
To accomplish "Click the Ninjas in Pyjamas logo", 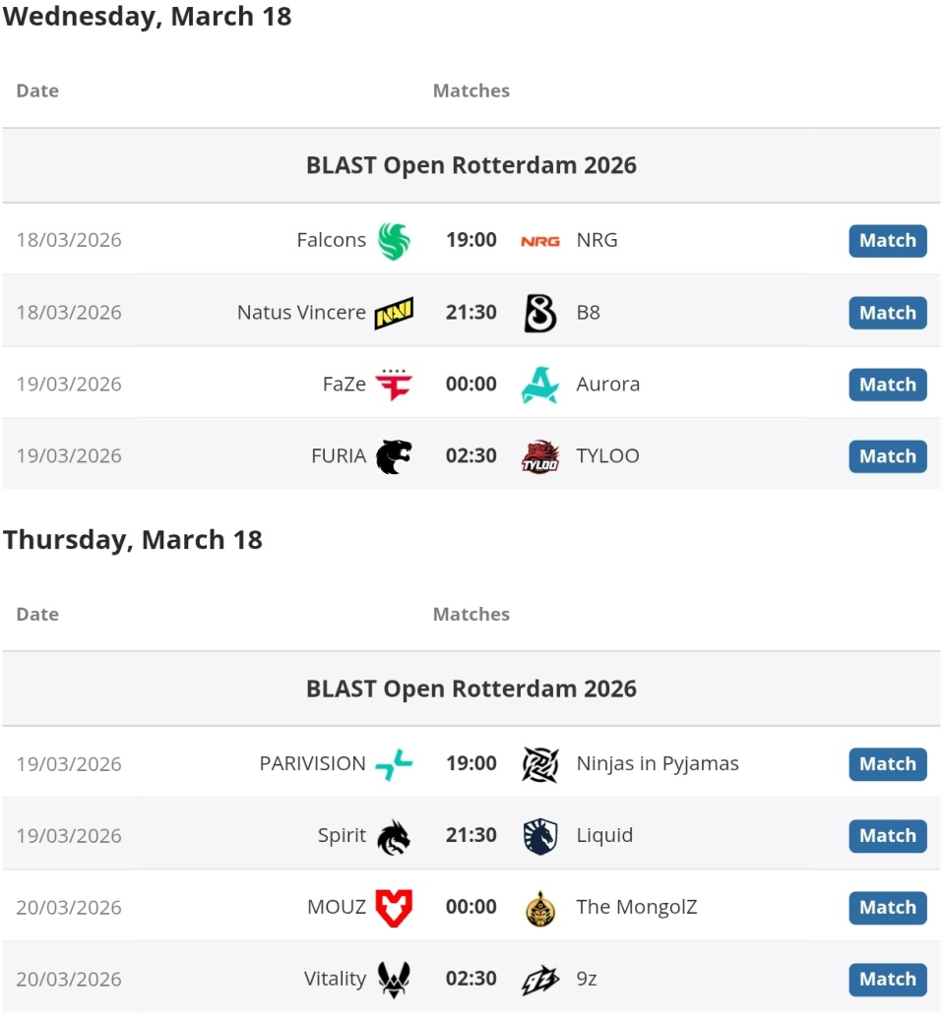I will point(539,764).
